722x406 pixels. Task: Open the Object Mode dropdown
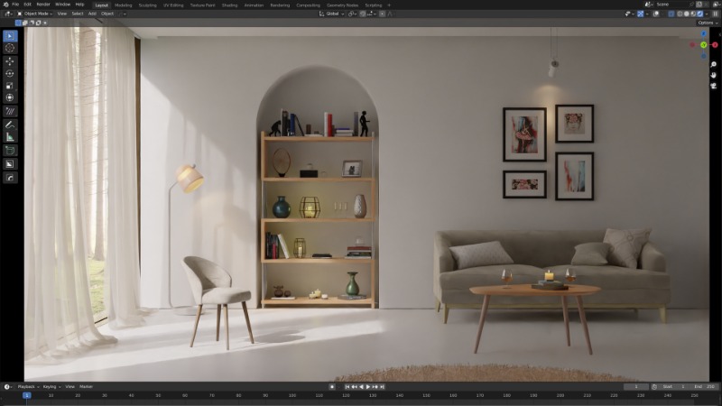pos(34,14)
